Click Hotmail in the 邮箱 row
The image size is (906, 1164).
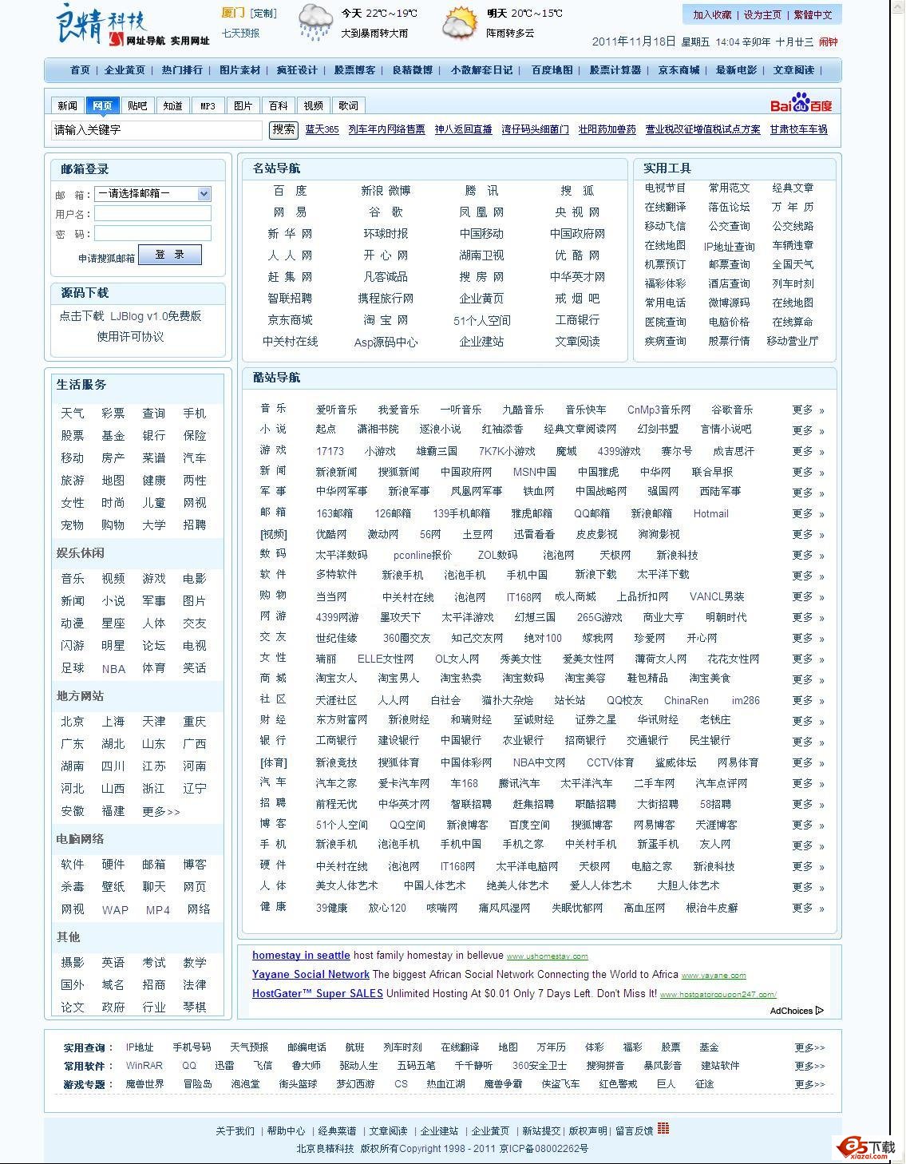click(x=710, y=513)
